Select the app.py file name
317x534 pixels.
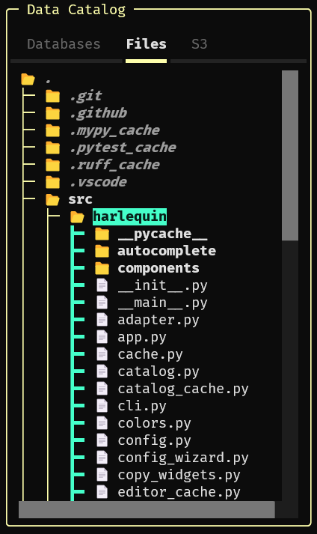coord(142,337)
